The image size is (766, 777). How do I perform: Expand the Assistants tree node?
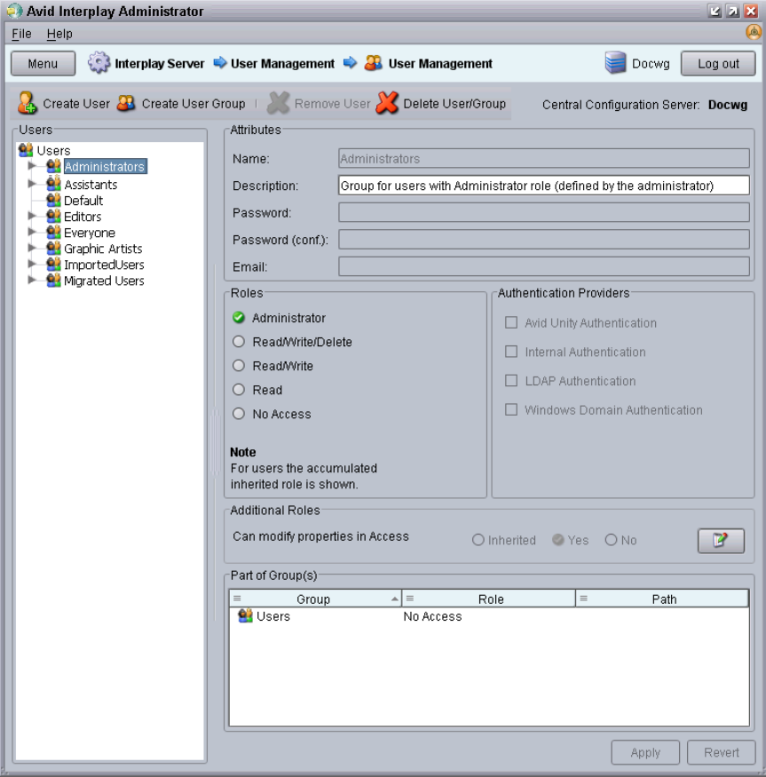(32, 184)
